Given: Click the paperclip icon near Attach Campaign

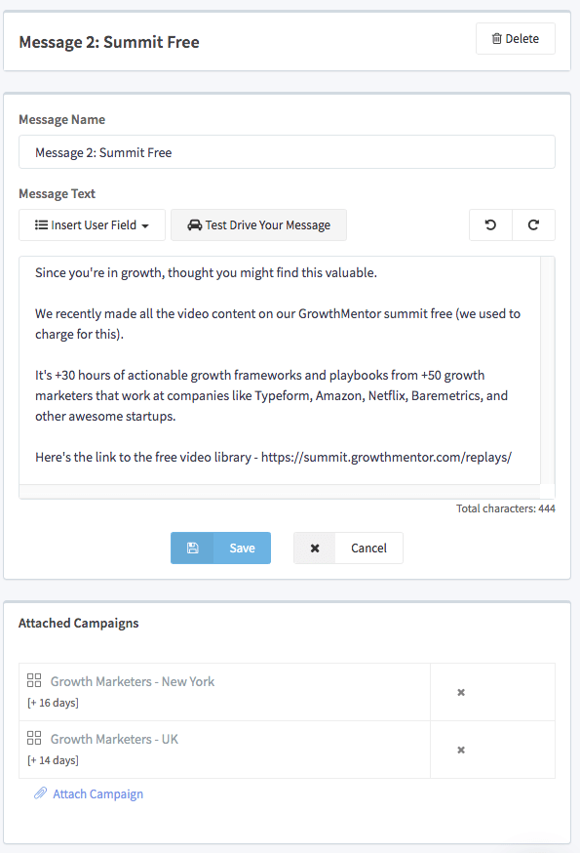Looking at the screenshot, I should click(x=40, y=793).
